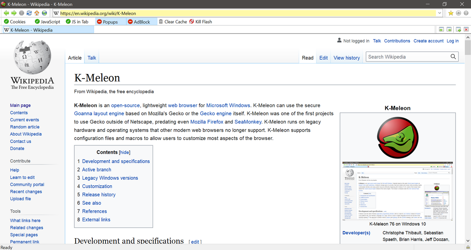471x250 pixels.
Task: Expand the URL bar history dropdown arrow
Action: [440, 13]
